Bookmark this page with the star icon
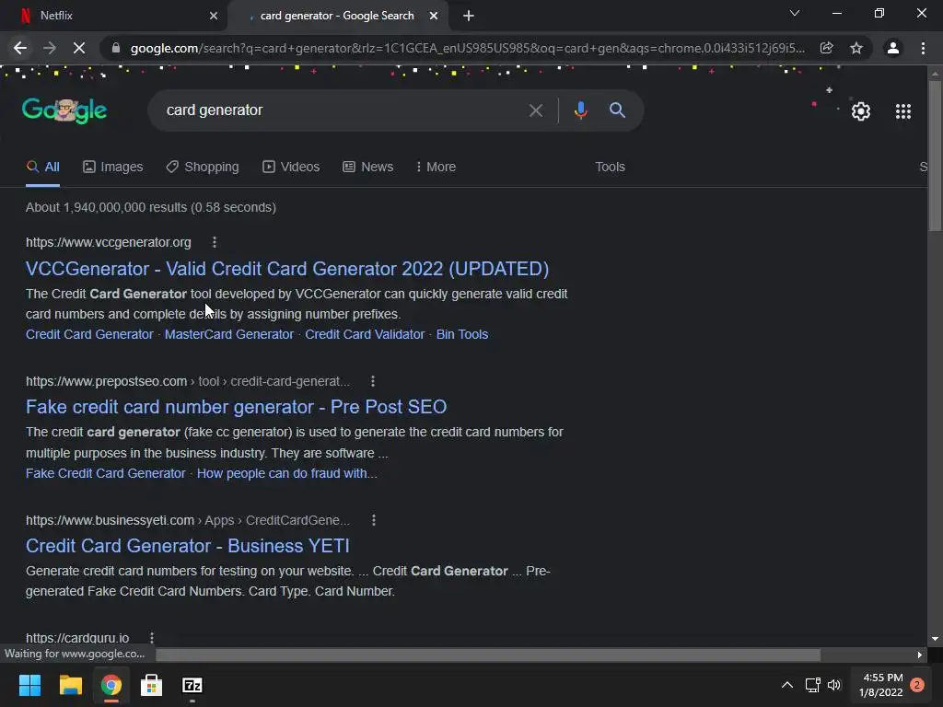The width and height of the screenshot is (943, 707). [x=856, y=48]
